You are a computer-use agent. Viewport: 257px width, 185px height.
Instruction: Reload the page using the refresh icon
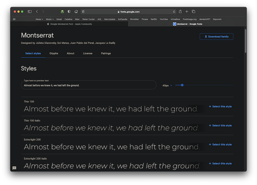point(174,11)
